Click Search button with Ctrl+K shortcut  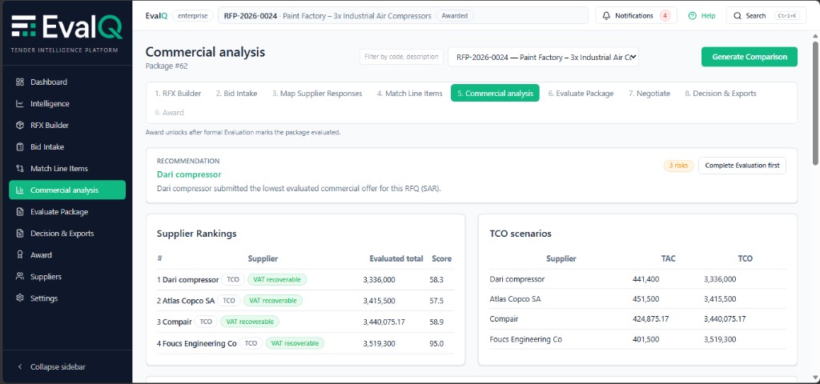pyautogui.click(x=766, y=16)
